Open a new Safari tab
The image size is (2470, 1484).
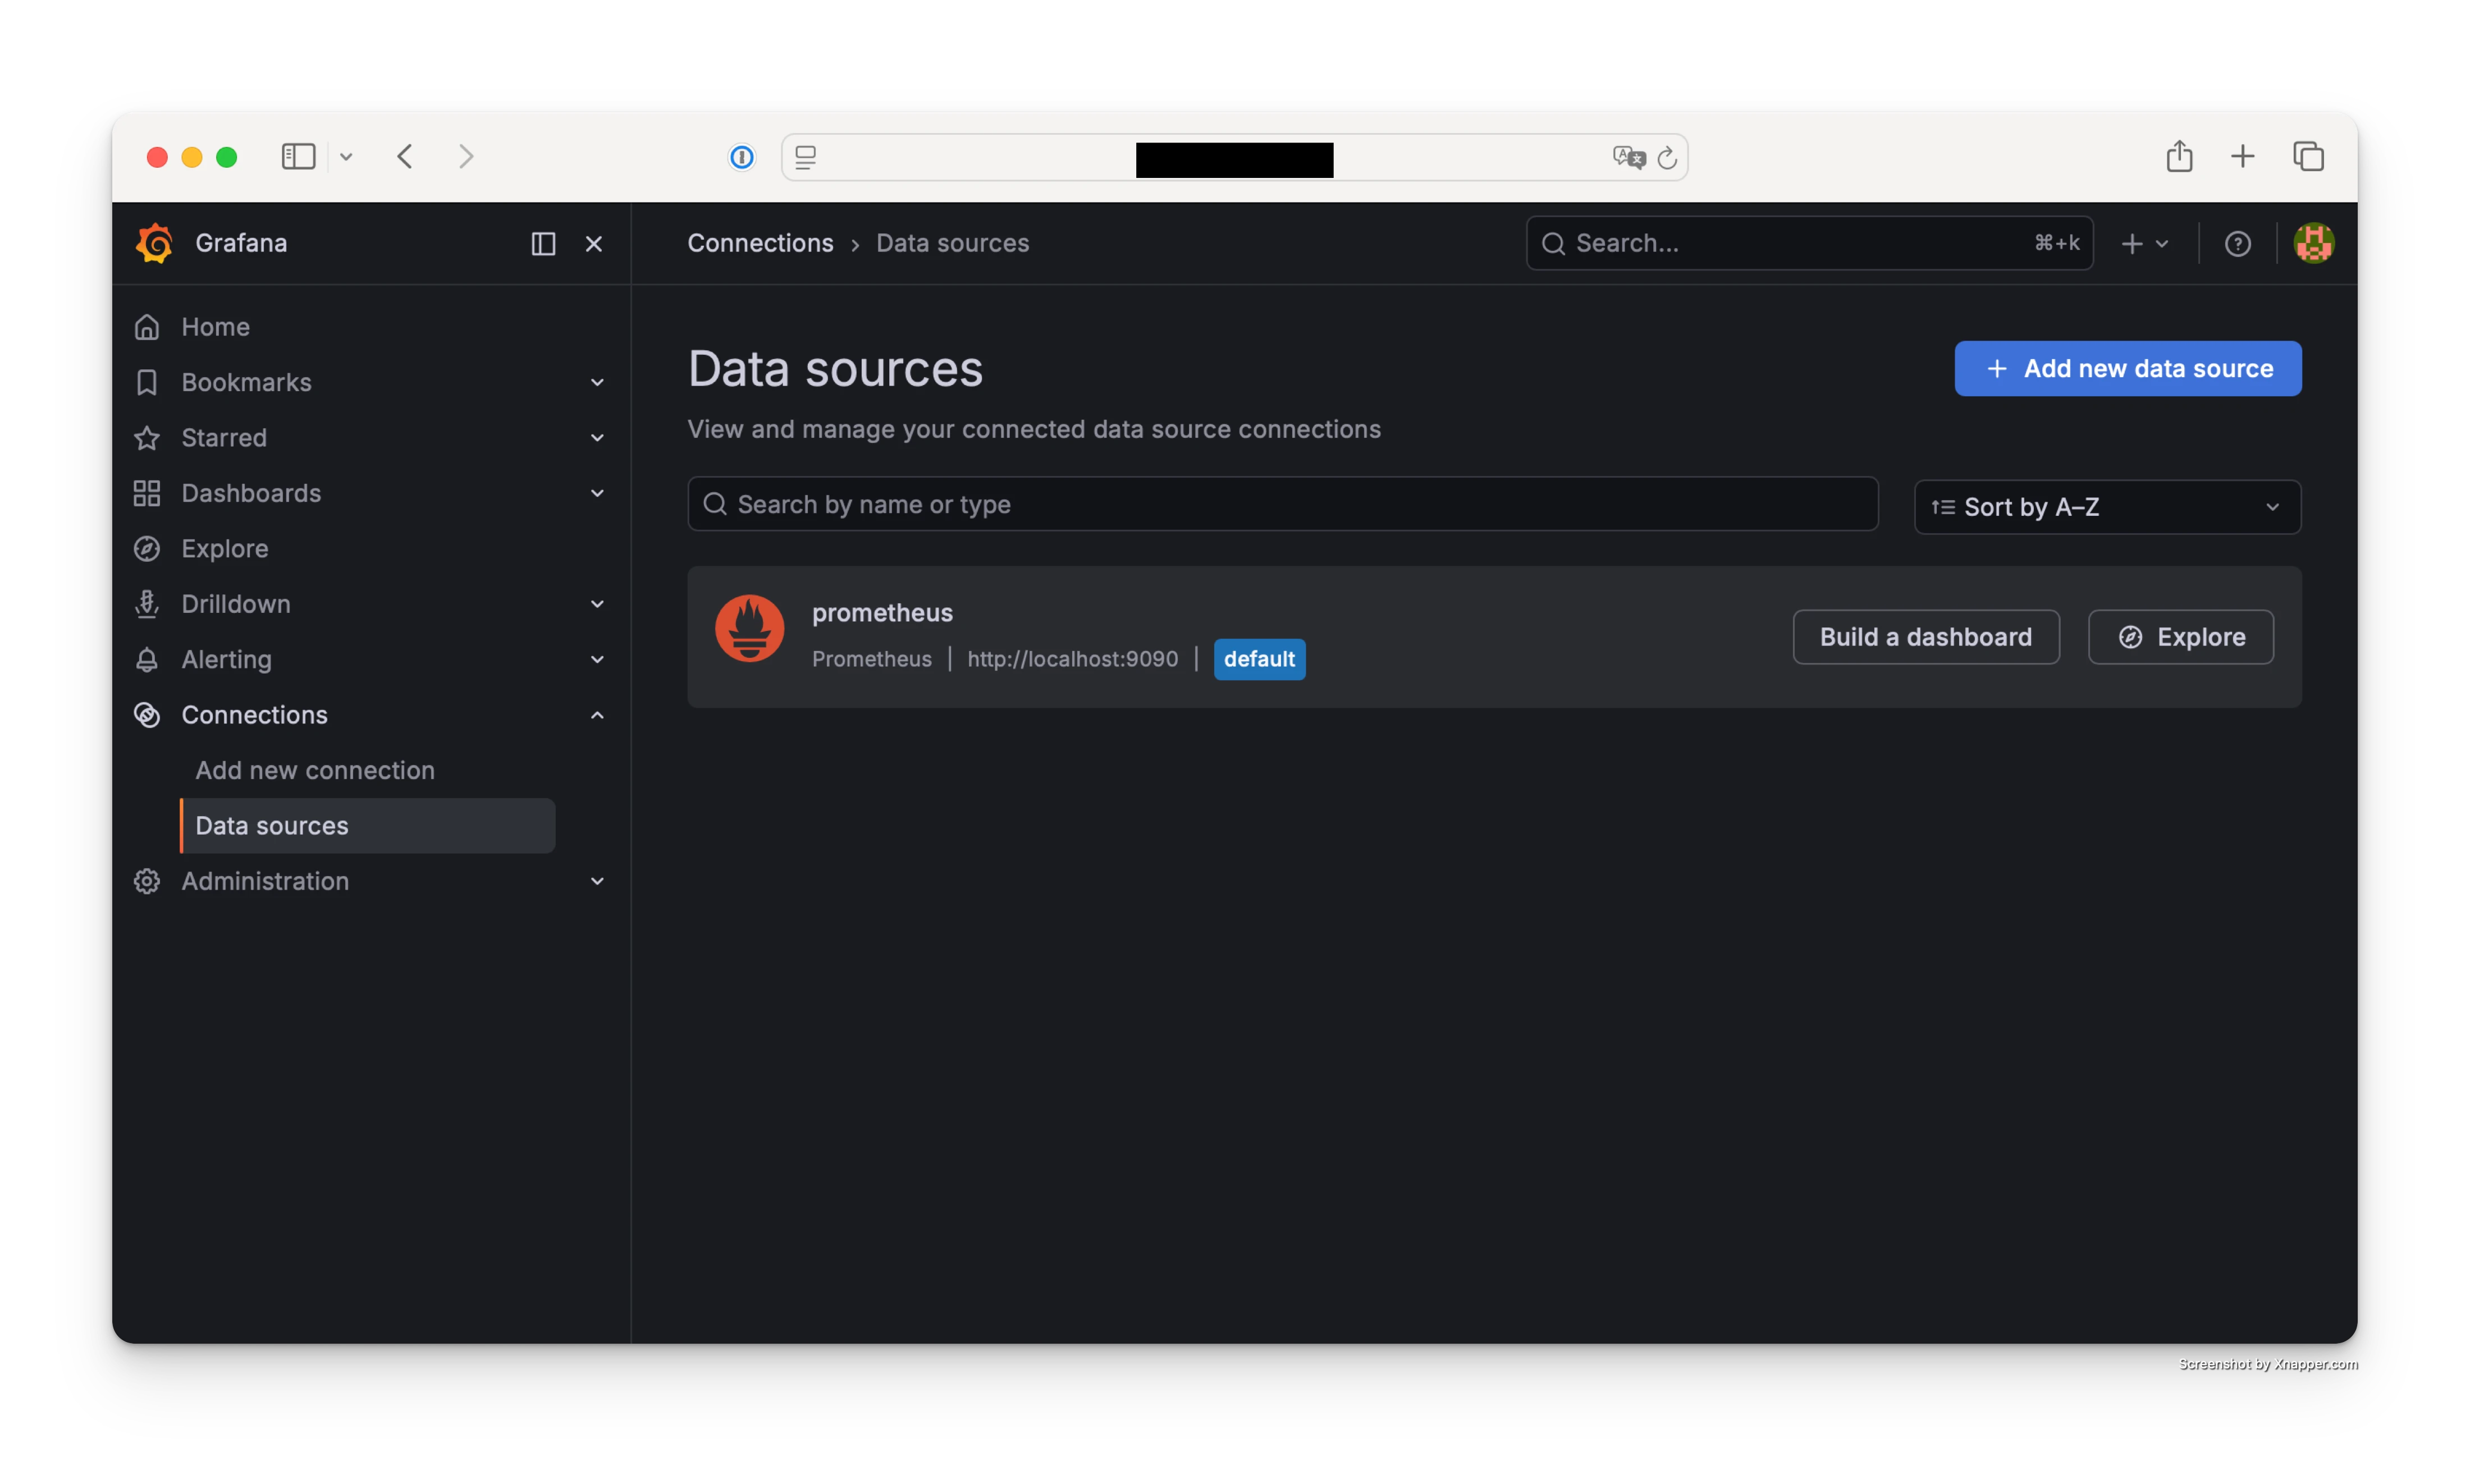coord(2243,156)
